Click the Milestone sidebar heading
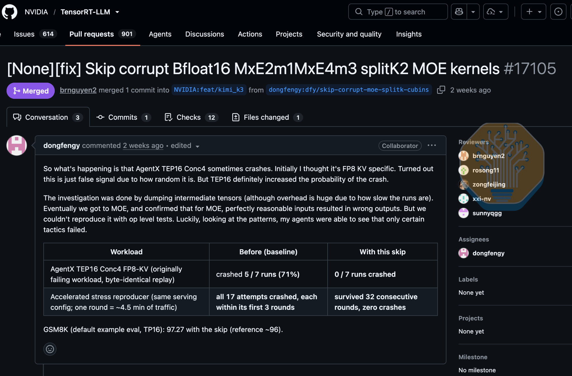The image size is (572, 376). tap(473, 357)
